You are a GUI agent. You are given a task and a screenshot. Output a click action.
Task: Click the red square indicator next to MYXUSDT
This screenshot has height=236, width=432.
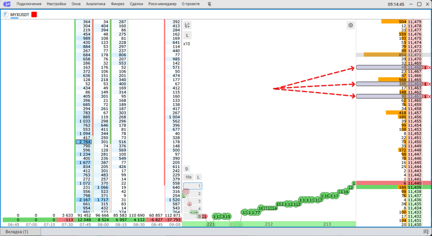[34, 15]
